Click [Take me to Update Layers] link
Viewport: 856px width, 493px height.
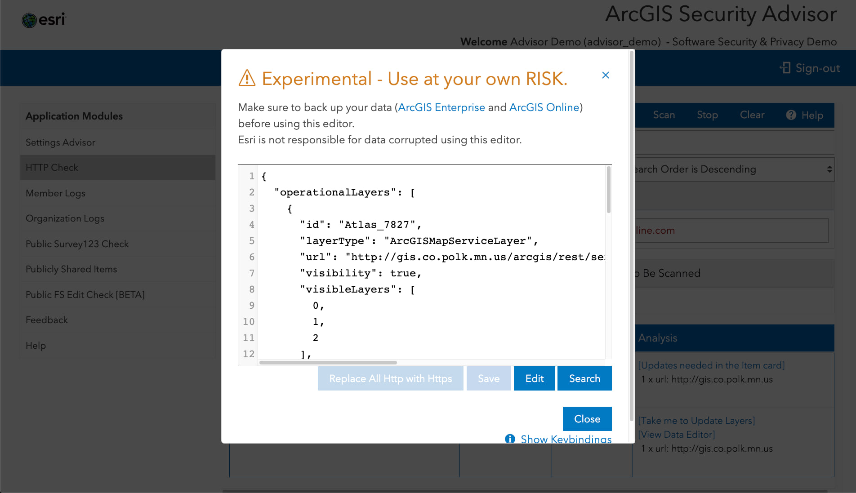[696, 421]
